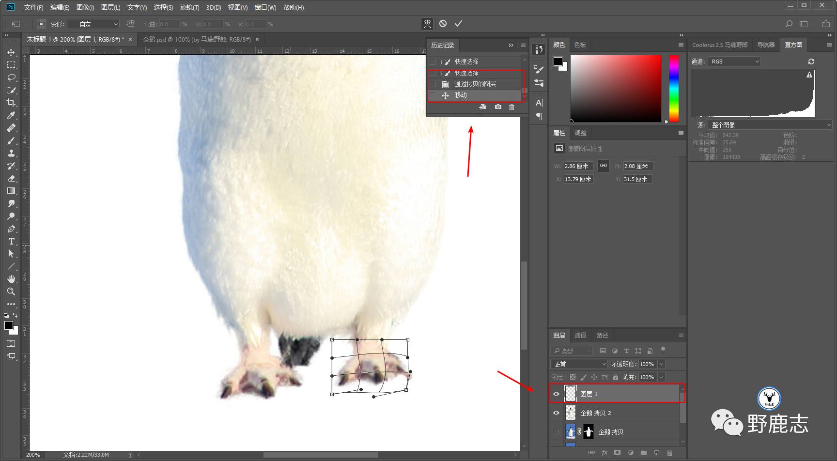837x461 pixels.
Task: Click the hue spectrum slider bar
Action: [x=674, y=88]
